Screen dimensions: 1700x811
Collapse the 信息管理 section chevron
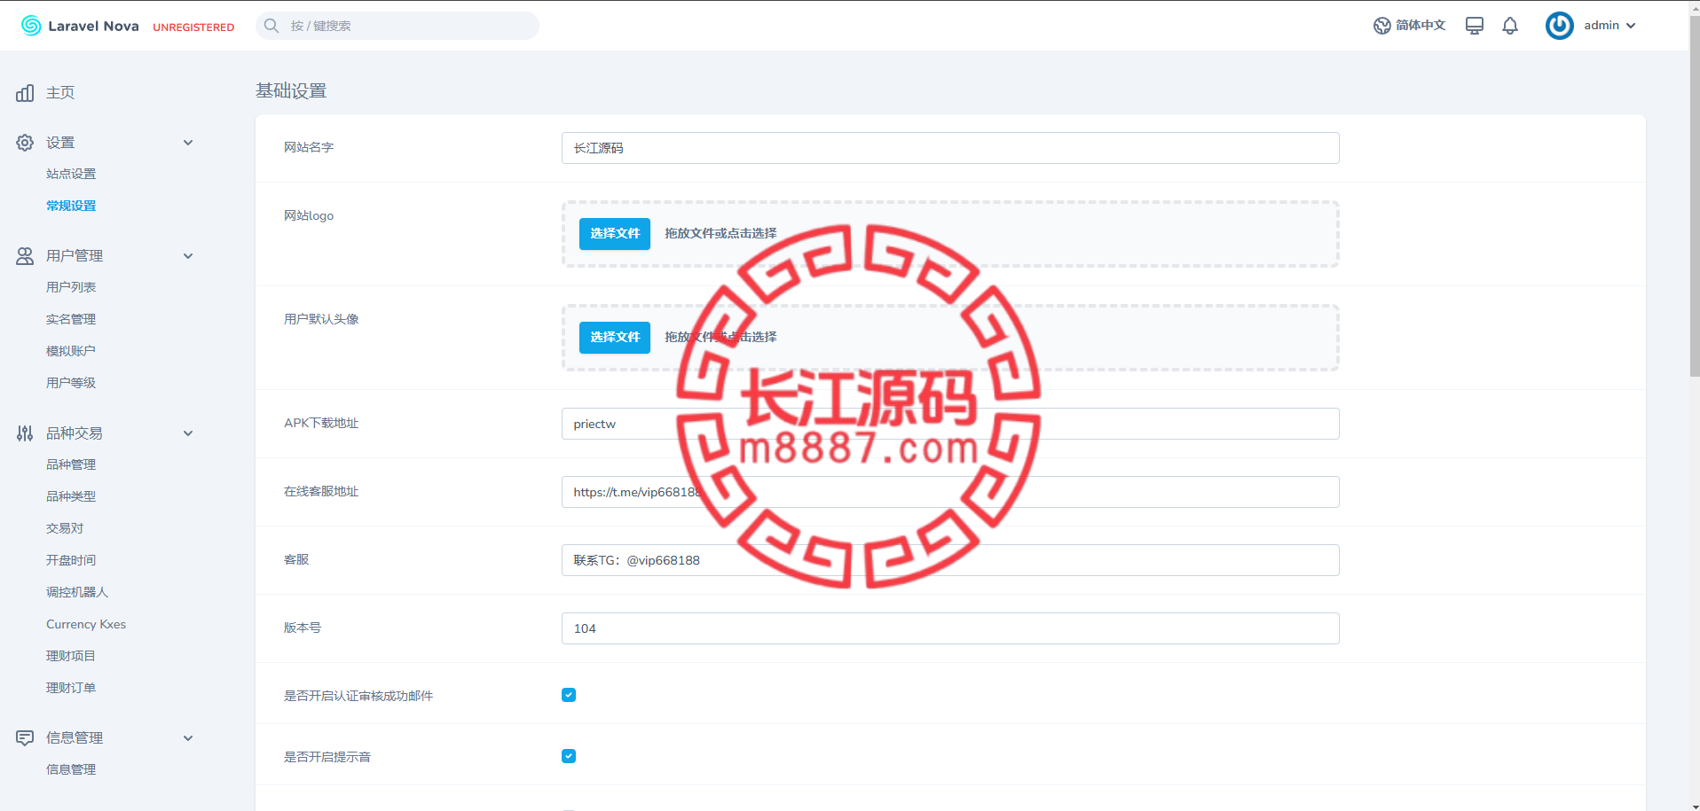[x=188, y=738]
